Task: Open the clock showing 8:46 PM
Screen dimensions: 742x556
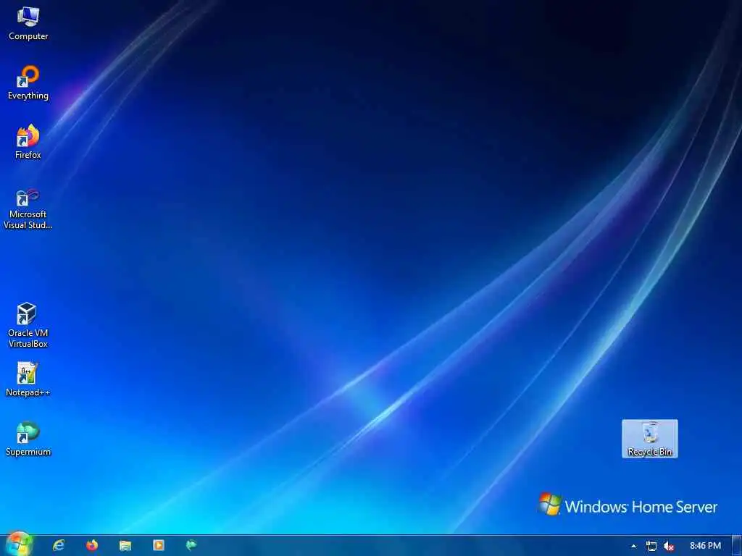Action: click(x=705, y=546)
